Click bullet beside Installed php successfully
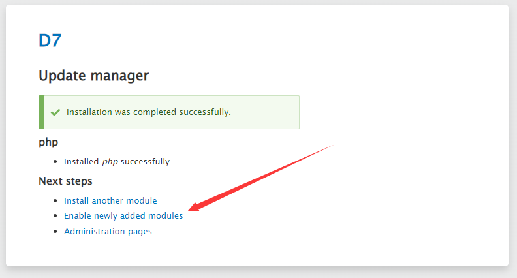The width and height of the screenshot is (517, 278). (55, 162)
